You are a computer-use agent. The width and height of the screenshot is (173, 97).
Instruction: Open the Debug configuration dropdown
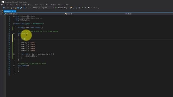coord(36,8)
